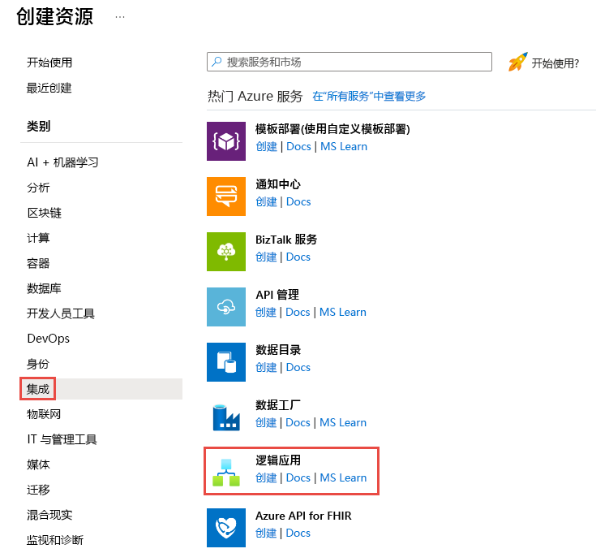
Task: Choose the 分析 category
Action: [x=38, y=188]
